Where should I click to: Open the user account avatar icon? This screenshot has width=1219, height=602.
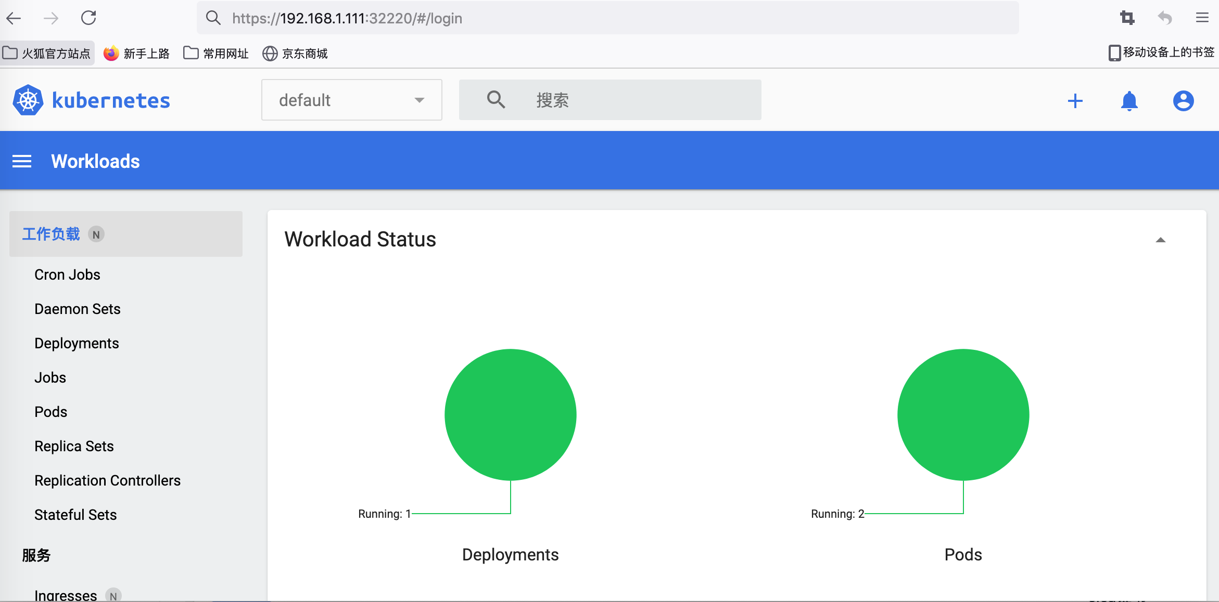(x=1183, y=101)
